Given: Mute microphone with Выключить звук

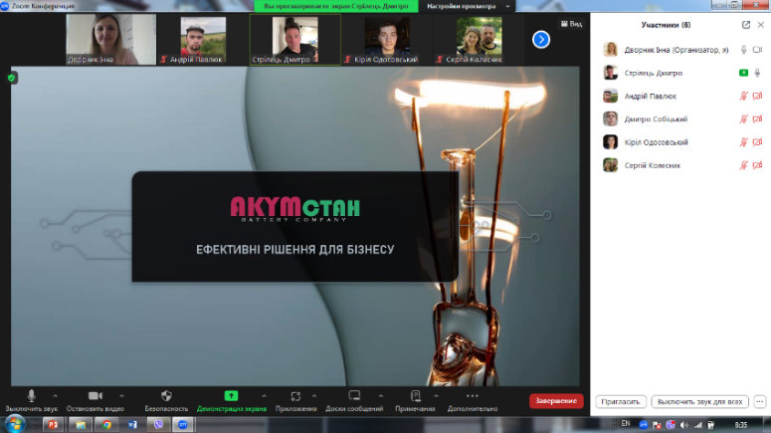Looking at the screenshot, I should coord(32,395).
